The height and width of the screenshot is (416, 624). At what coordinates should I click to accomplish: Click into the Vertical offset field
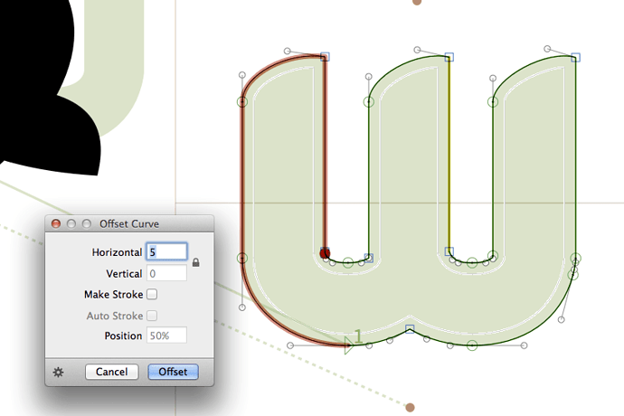(166, 273)
